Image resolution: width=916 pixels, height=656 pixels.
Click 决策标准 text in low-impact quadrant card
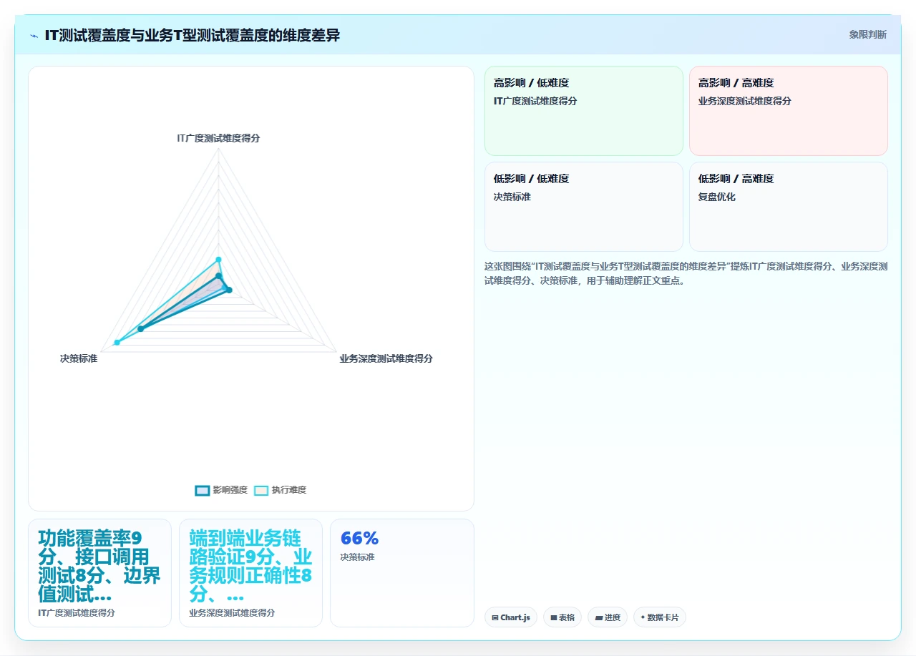pos(512,197)
